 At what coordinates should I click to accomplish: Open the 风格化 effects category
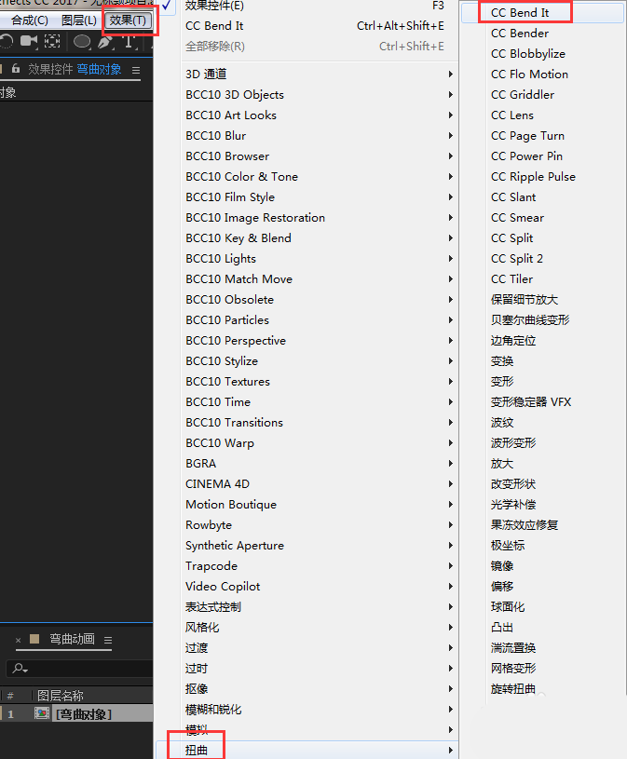click(319, 628)
